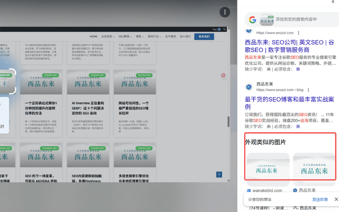Expand the 博客 dropdown menu
The height and width of the screenshot is (212, 339).
[x=140, y=36]
